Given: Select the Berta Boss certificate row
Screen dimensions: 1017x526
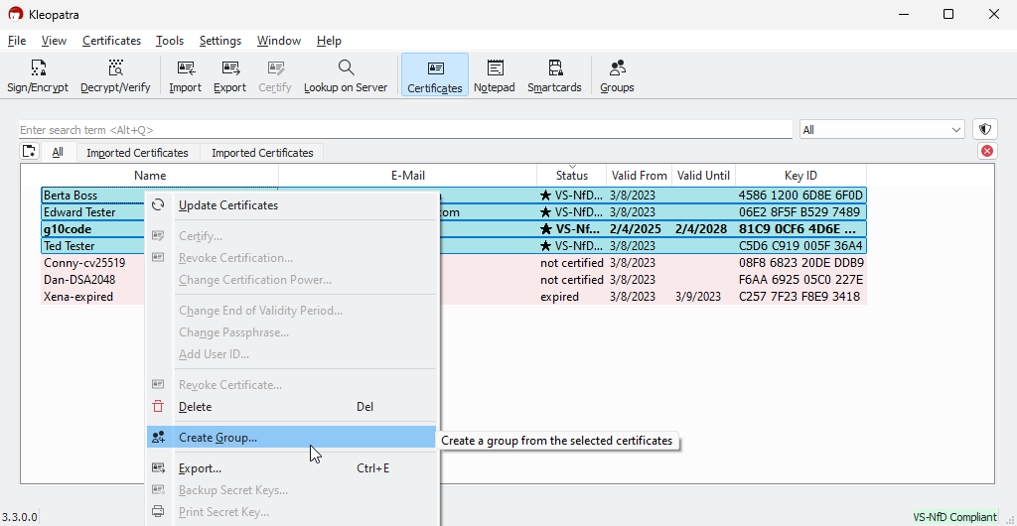Looking at the screenshot, I should point(453,195).
